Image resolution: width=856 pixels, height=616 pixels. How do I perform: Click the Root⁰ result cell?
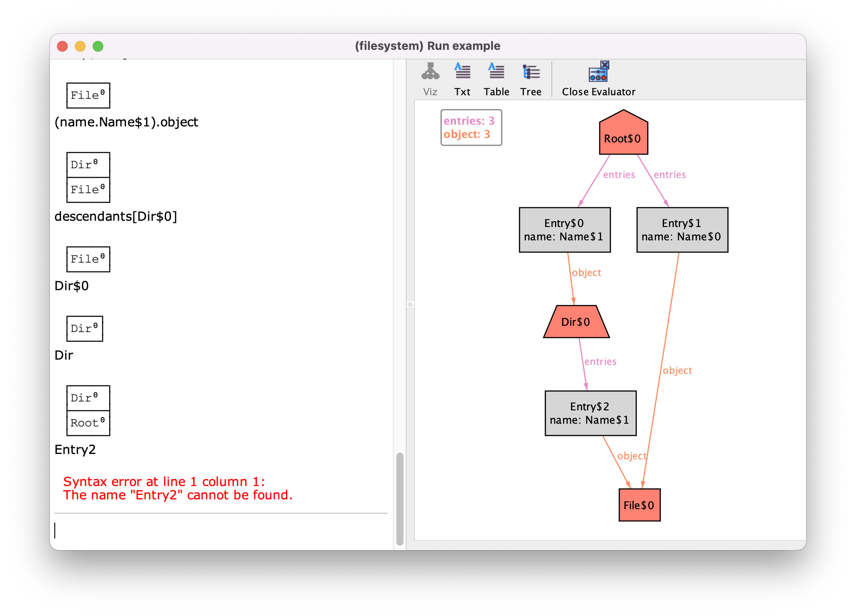tap(88, 423)
